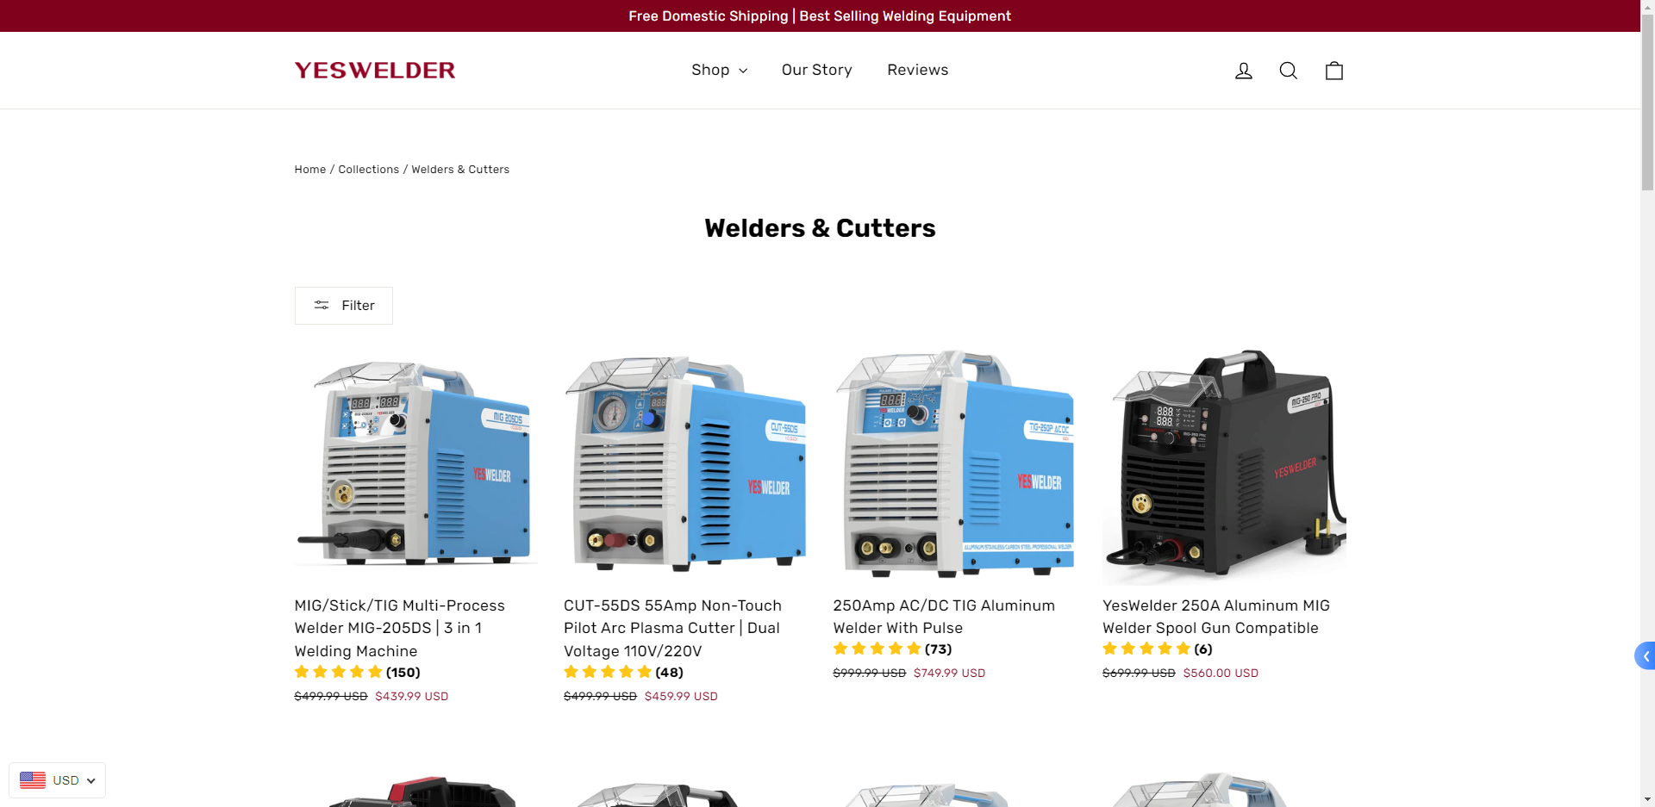This screenshot has width=1655, height=807.
Task: Click star rating of CUT-55DS plasma cutter
Action: point(608,672)
